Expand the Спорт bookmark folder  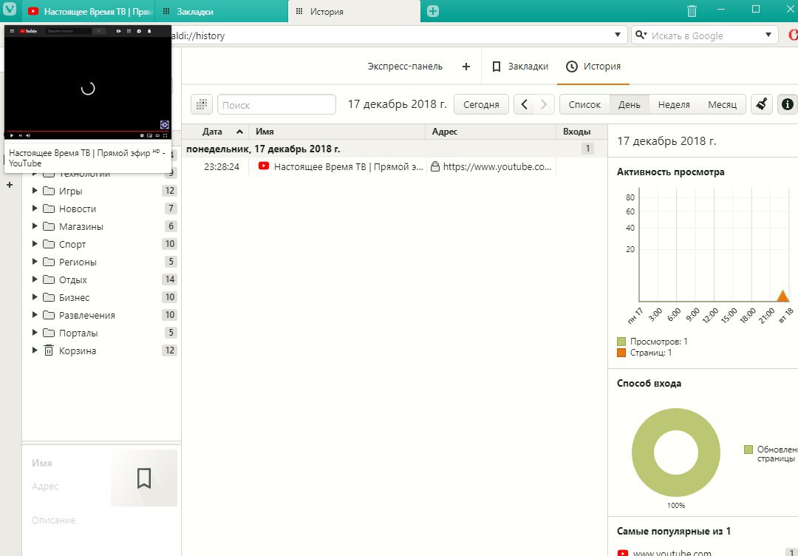pos(35,244)
